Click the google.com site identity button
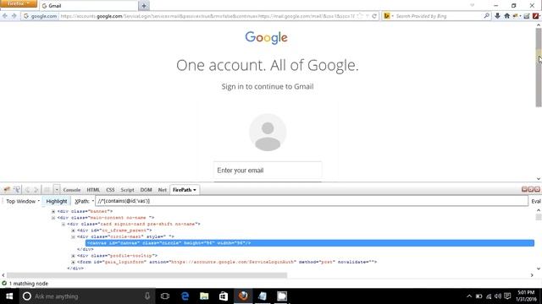Screen dimensions: 542x304 [x=40, y=16]
